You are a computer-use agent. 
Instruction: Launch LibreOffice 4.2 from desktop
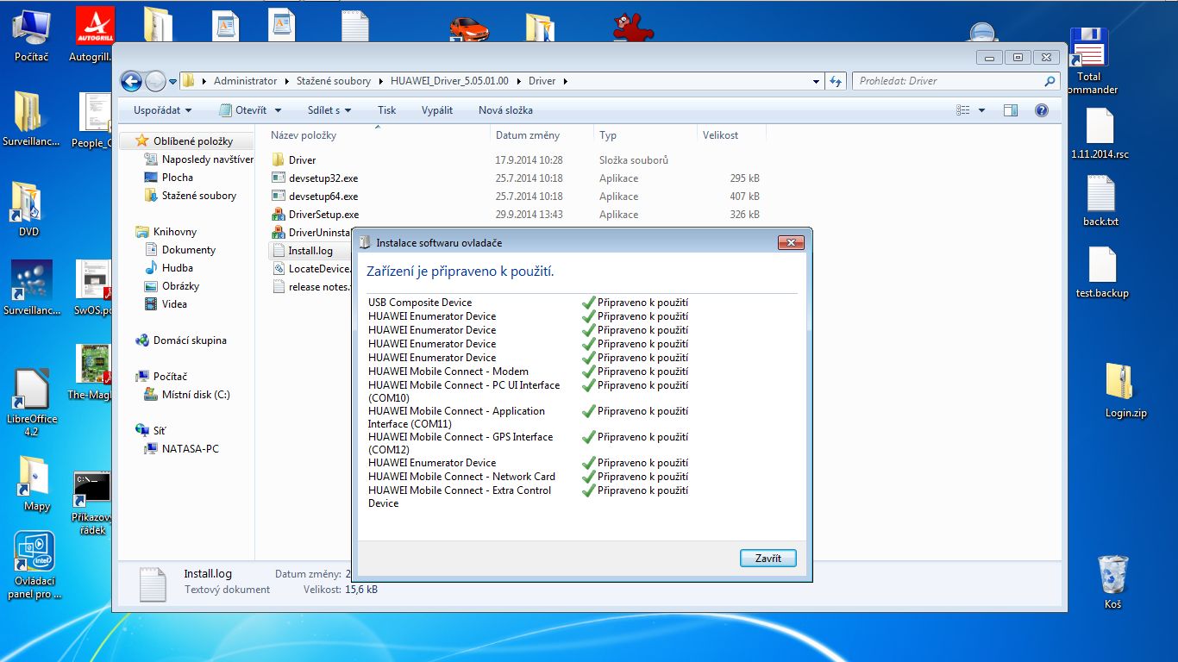click(x=31, y=403)
